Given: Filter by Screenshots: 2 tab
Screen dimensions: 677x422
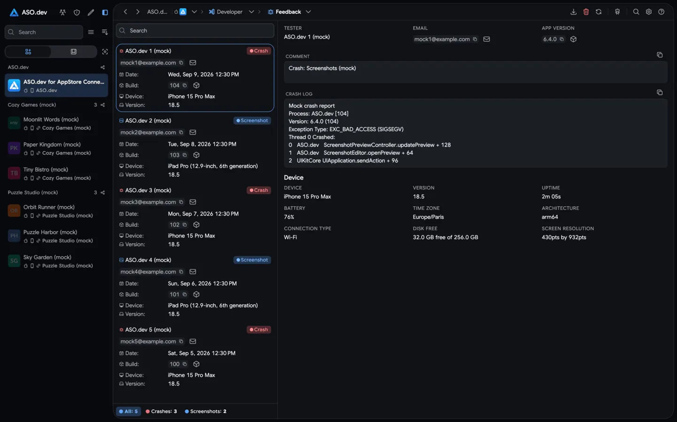Looking at the screenshot, I should pos(205,411).
